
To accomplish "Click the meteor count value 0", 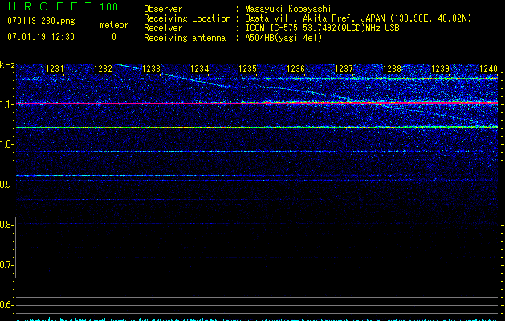I will pyautogui.click(x=113, y=37).
